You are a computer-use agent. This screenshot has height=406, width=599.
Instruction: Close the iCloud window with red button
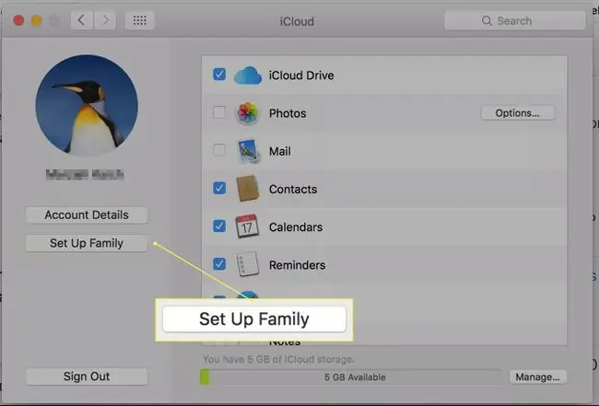click(x=18, y=20)
